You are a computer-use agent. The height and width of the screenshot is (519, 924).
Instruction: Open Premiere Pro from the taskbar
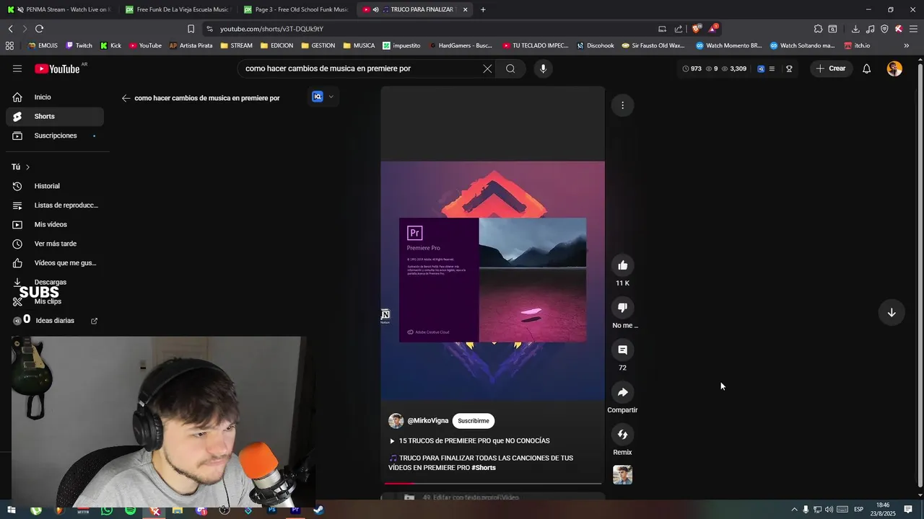pos(295,510)
